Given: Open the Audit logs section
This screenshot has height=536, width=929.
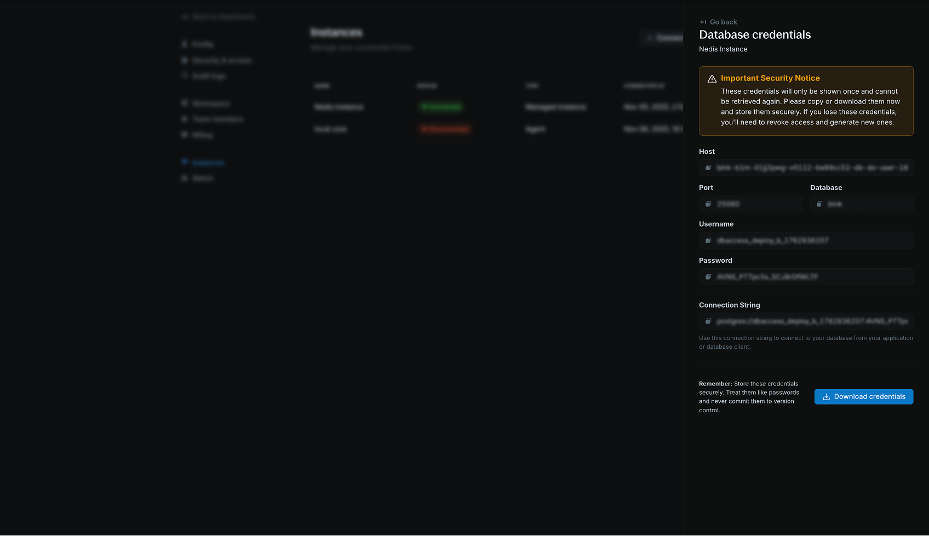Looking at the screenshot, I should point(209,76).
